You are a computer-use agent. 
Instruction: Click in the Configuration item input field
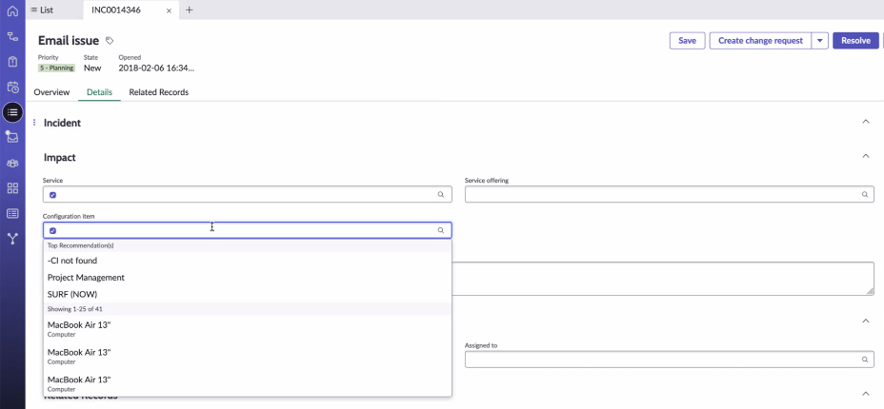point(247,230)
